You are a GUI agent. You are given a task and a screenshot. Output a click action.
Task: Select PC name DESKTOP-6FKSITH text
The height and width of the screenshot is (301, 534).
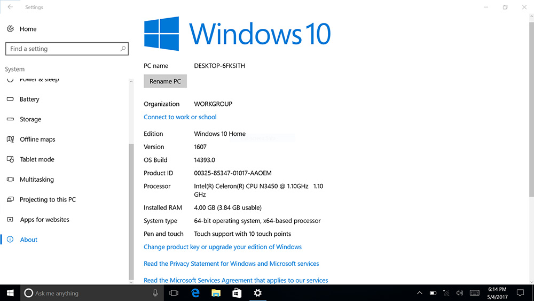(219, 66)
